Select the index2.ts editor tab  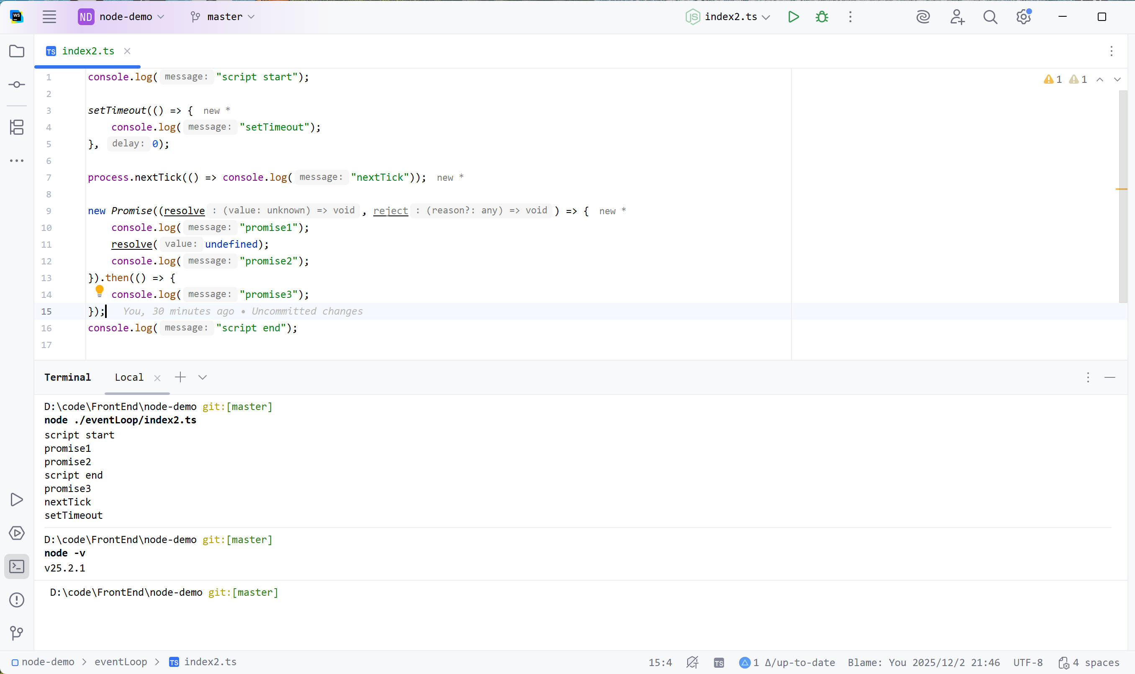87,51
